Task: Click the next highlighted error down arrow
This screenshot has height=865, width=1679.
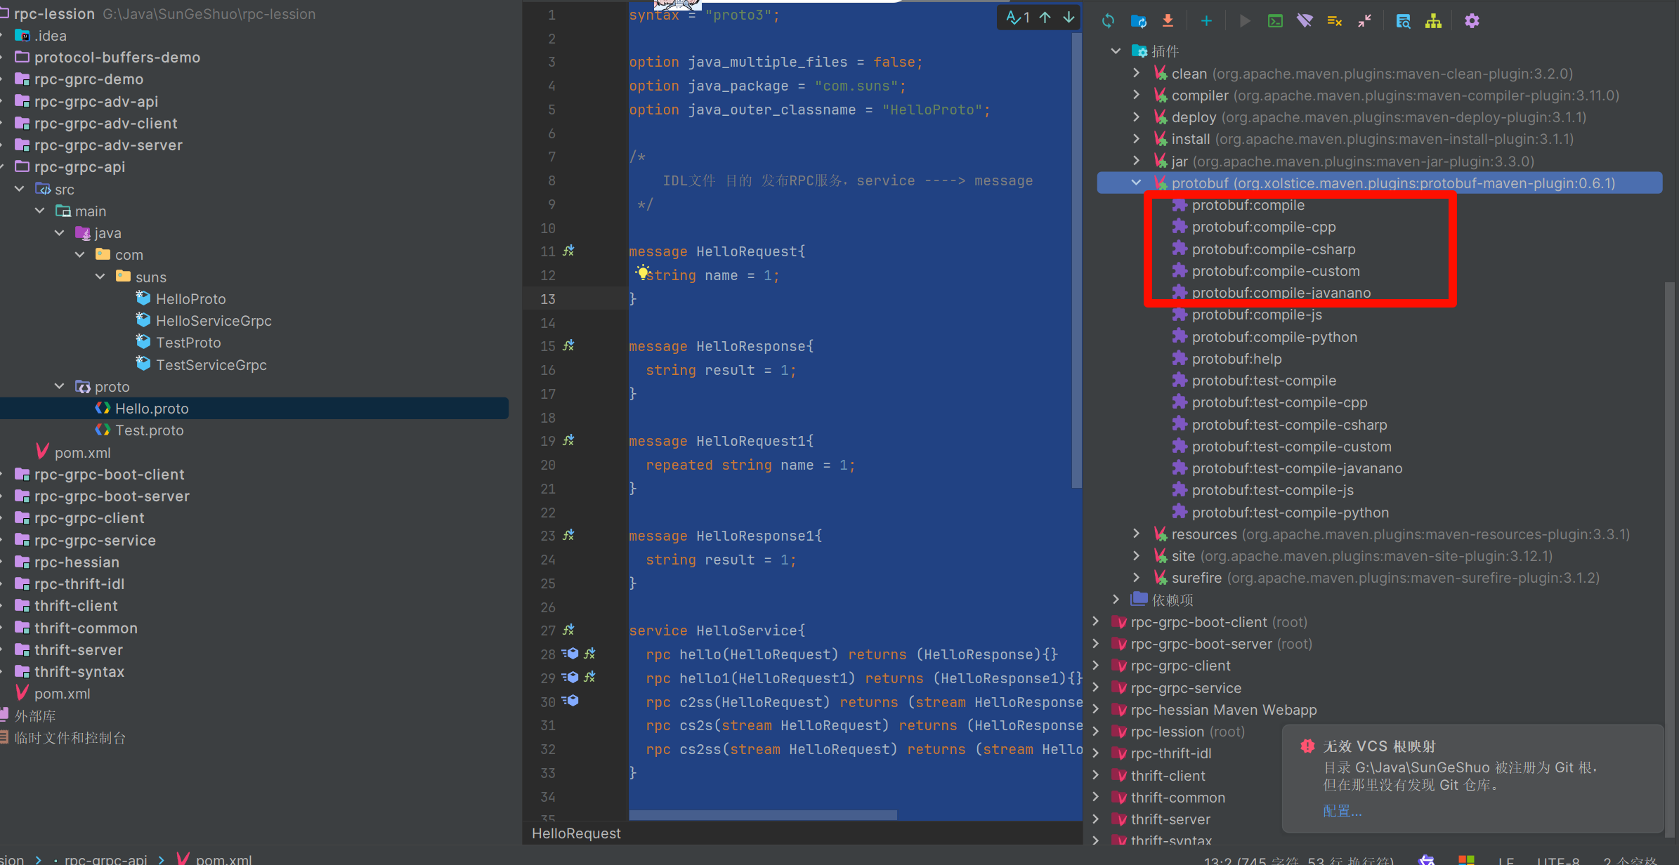Action: pyautogui.click(x=1069, y=18)
